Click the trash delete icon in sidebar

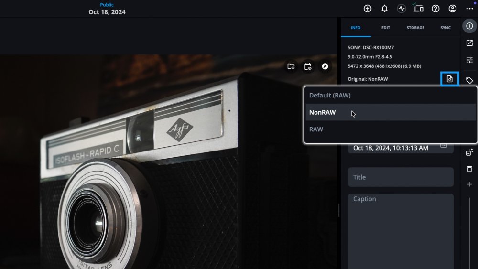pyautogui.click(x=469, y=169)
